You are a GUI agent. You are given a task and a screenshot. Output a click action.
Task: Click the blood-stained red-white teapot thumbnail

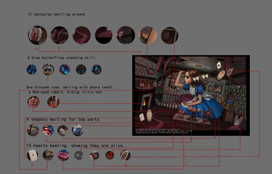(48, 130)
